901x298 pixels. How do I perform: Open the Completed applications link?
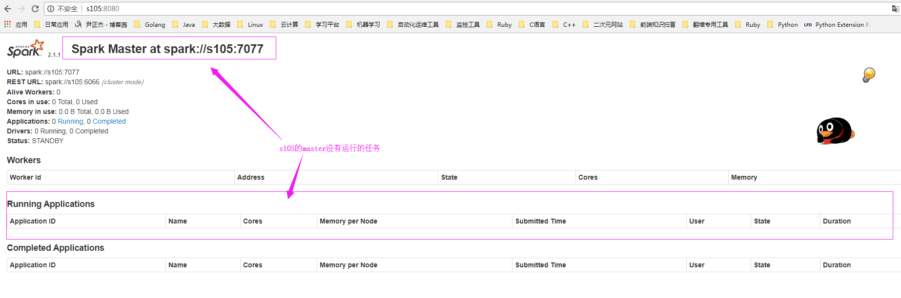[109, 121]
